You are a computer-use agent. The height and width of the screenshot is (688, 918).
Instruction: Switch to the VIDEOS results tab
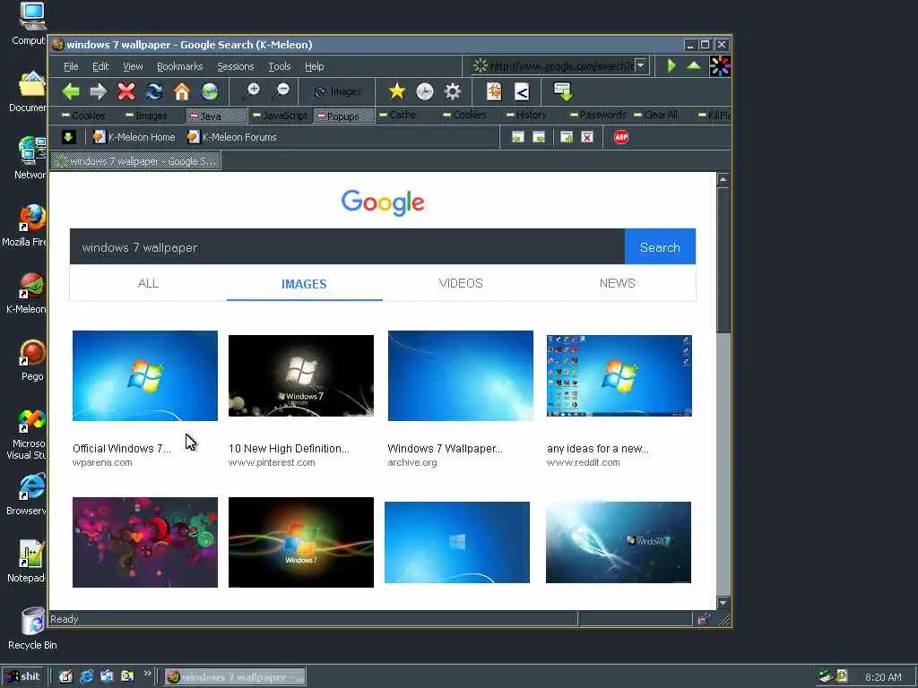[461, 283]
